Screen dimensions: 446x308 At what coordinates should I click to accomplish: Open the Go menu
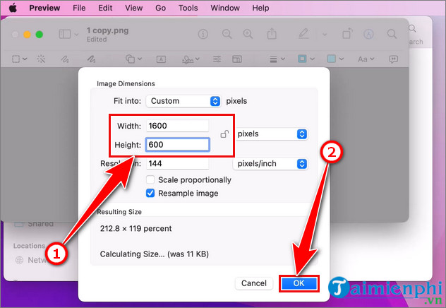pos(160,8)
